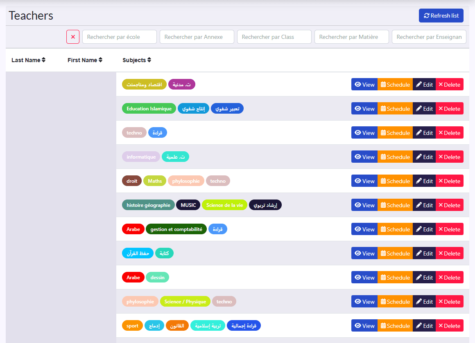Click the Rechercher par Matière search box
The image size is (475, 343).
pos(351,37)
